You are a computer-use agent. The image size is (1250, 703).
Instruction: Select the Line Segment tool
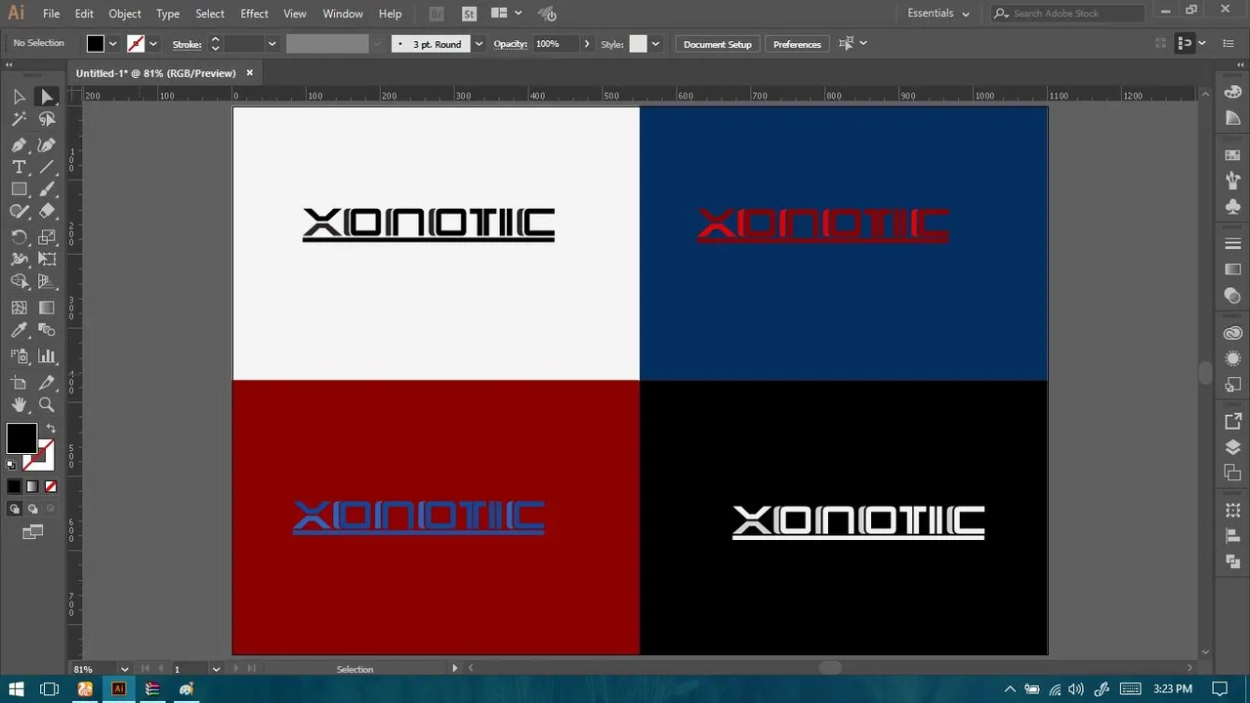pos(47,167)
